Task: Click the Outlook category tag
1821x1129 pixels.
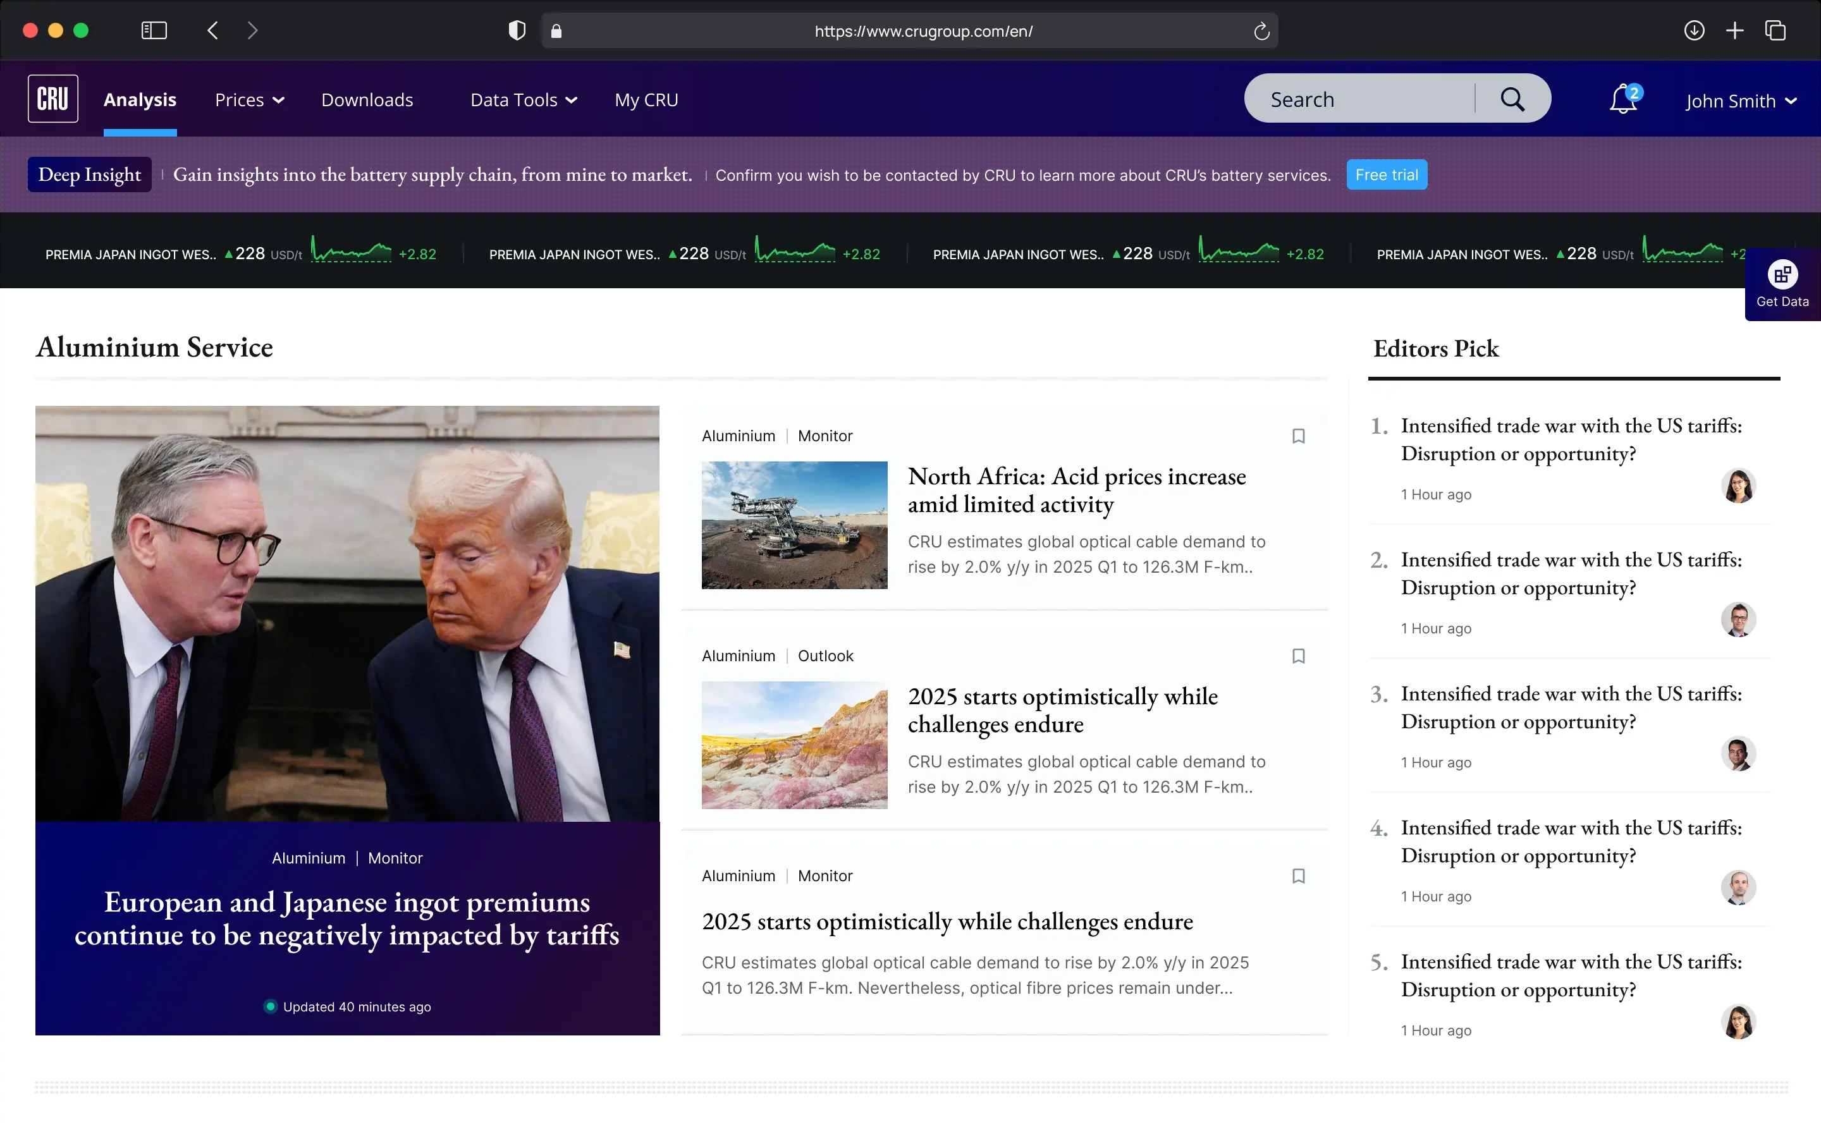Action: pyautogui.click(x=825, y=656)
